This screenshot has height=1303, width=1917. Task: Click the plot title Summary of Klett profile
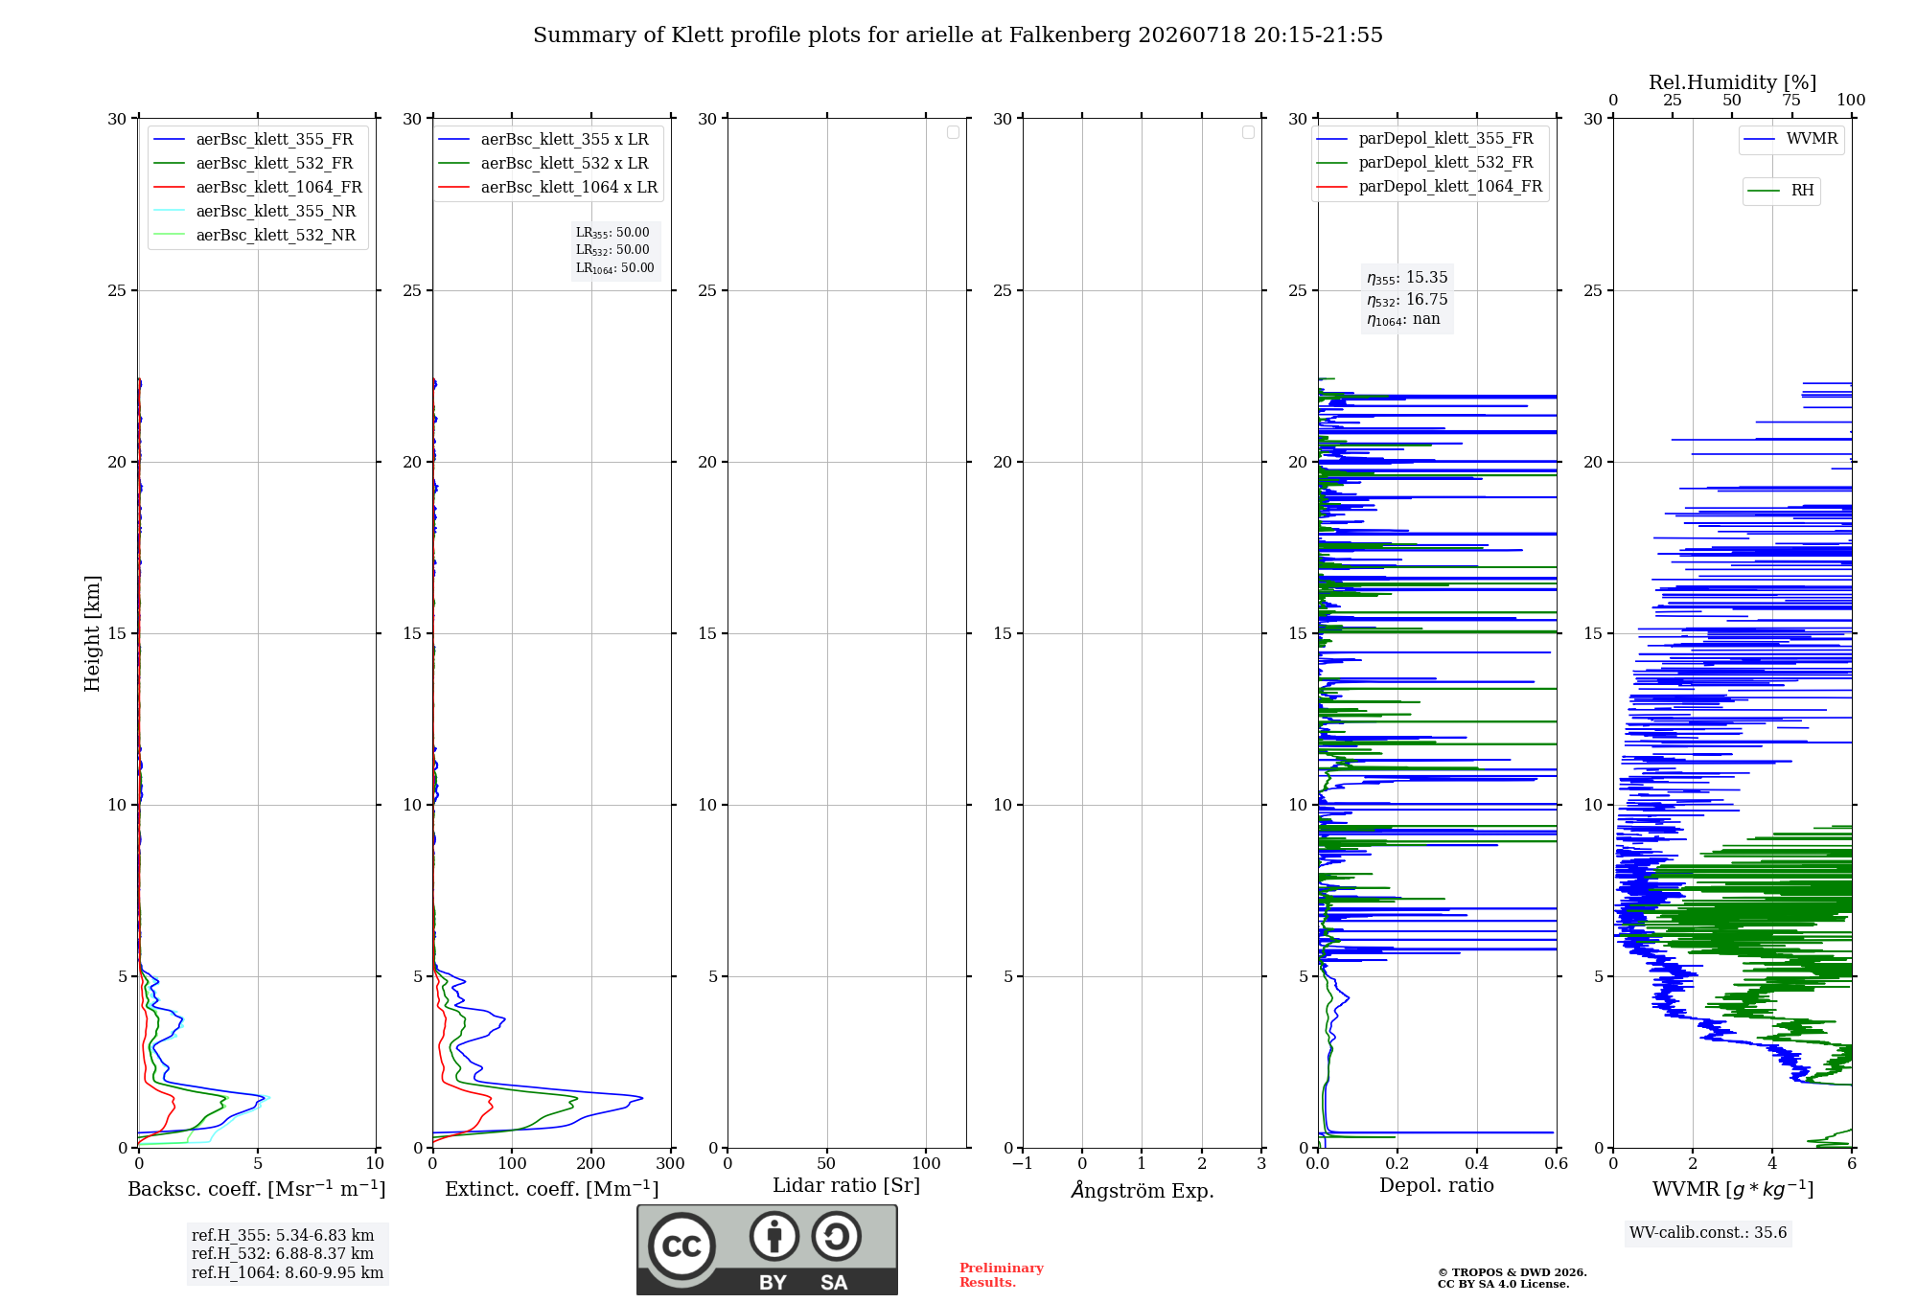[x=958, y=35]
